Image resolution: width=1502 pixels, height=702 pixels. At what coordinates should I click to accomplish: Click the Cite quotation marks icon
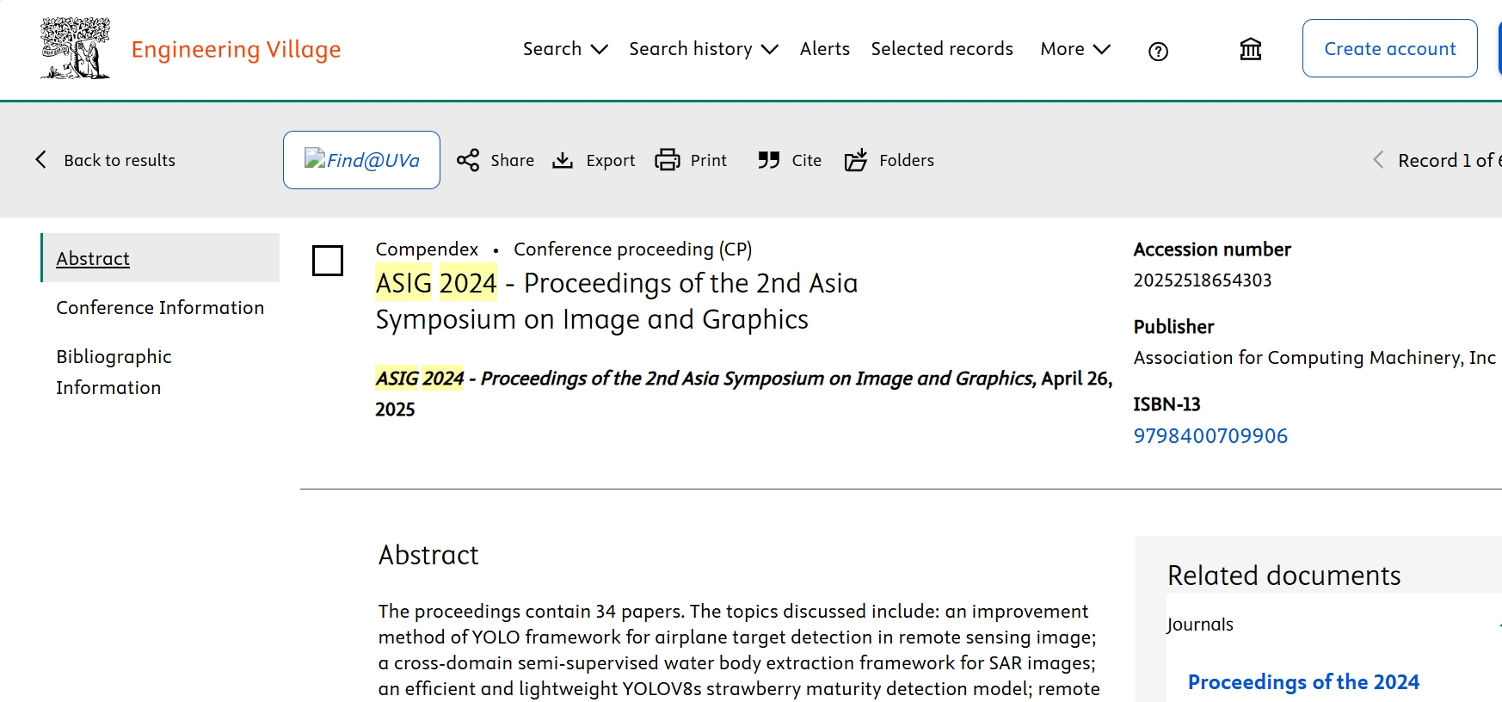pyautogui.click(x=769, y=160)
